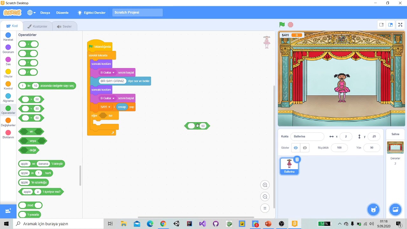Hide the sprite with crossed eye icon
This screenshot has height=229, width=407.
pos(305,148)
